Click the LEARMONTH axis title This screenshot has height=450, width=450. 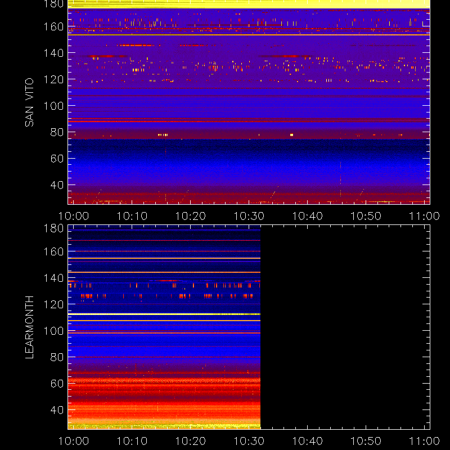coord(29,327)
